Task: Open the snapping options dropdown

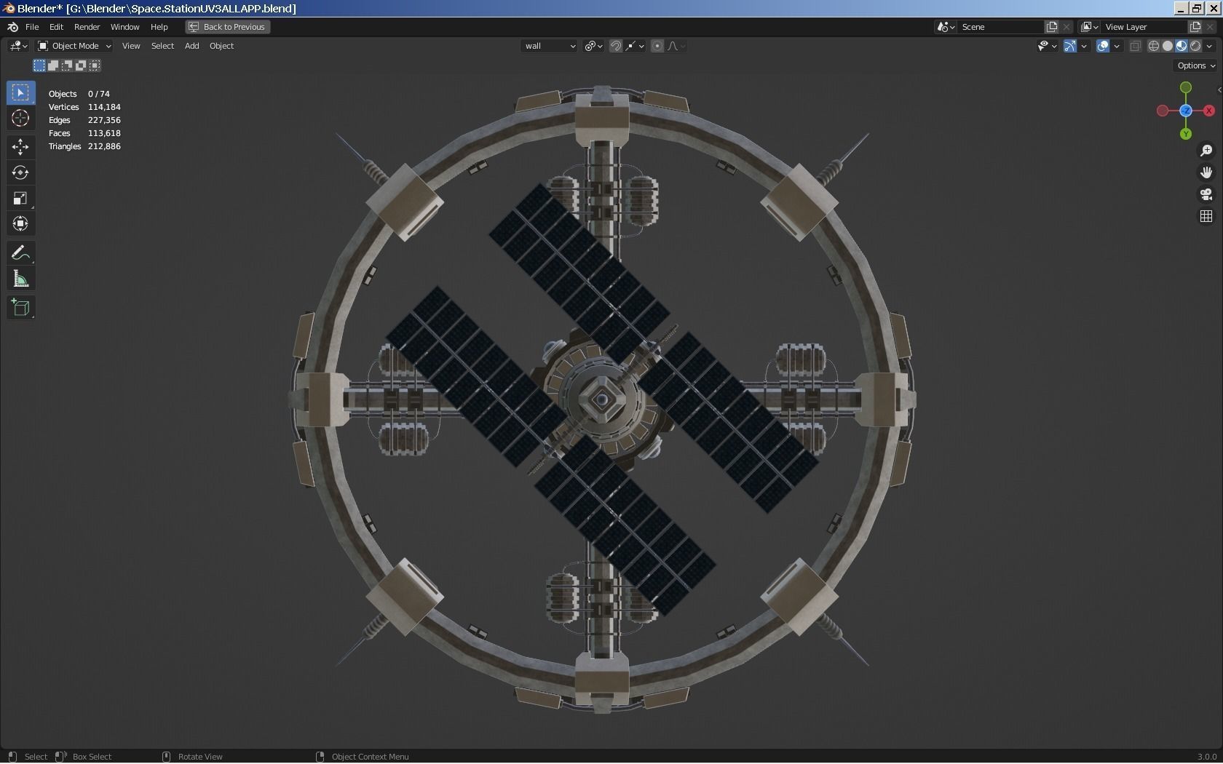Action: [635, 46]
